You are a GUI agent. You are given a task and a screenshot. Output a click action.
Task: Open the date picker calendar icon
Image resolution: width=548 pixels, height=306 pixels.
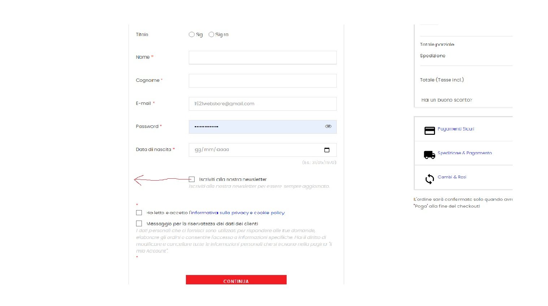click(327, 150)
